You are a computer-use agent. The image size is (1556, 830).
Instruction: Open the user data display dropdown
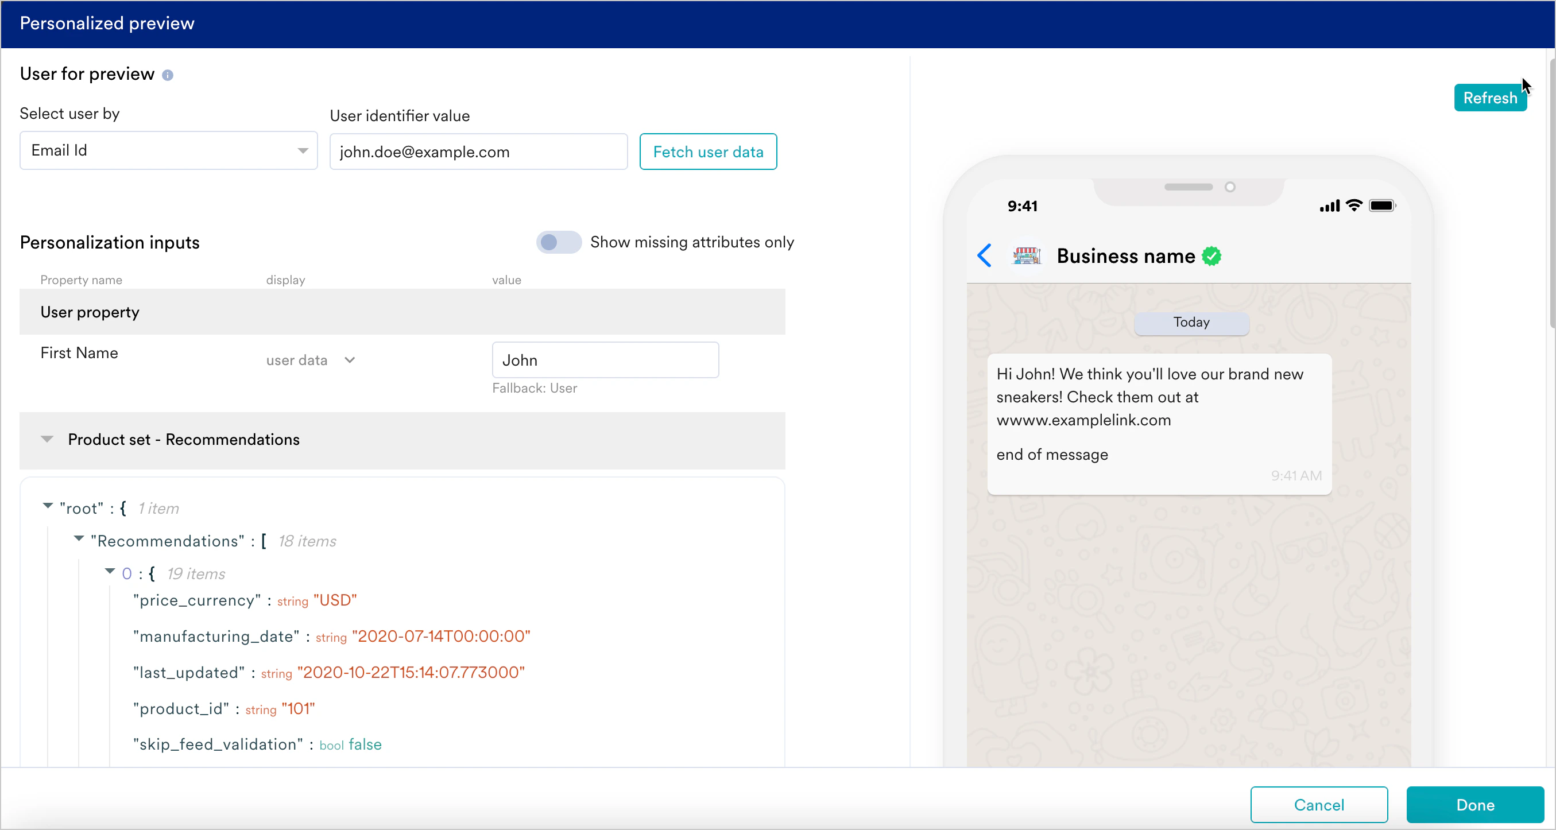coord(311,360)
